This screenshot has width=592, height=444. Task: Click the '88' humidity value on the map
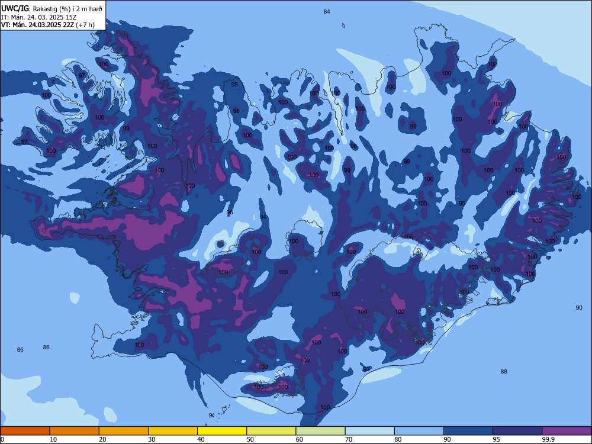[504, 372]
